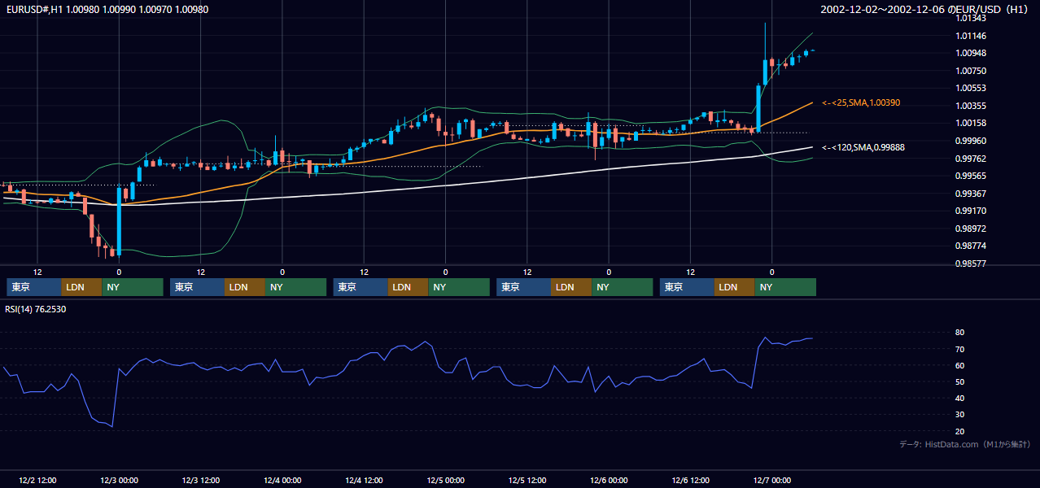Click the EURUSD#,H1 symbol header text
Viewport: 1040px width, 488px height.
click(107, 10)
